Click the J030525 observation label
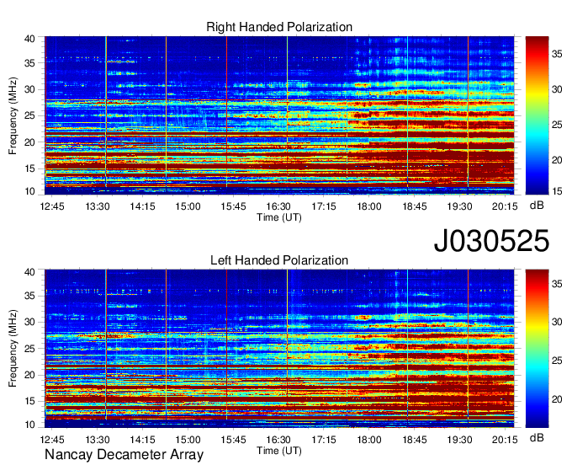 491,241
